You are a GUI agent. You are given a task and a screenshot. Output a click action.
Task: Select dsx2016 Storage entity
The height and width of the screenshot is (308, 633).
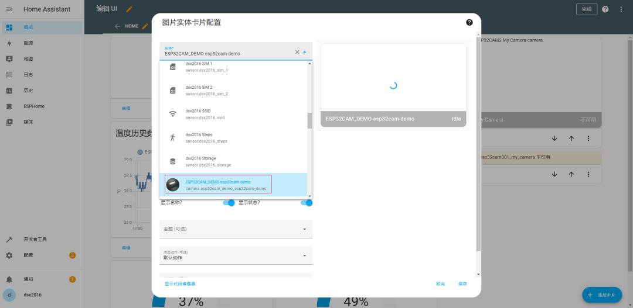233,161
